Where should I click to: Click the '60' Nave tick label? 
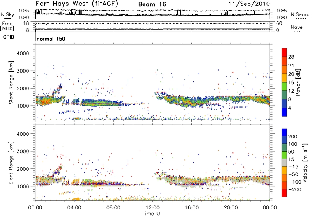(x=279, y=23)
